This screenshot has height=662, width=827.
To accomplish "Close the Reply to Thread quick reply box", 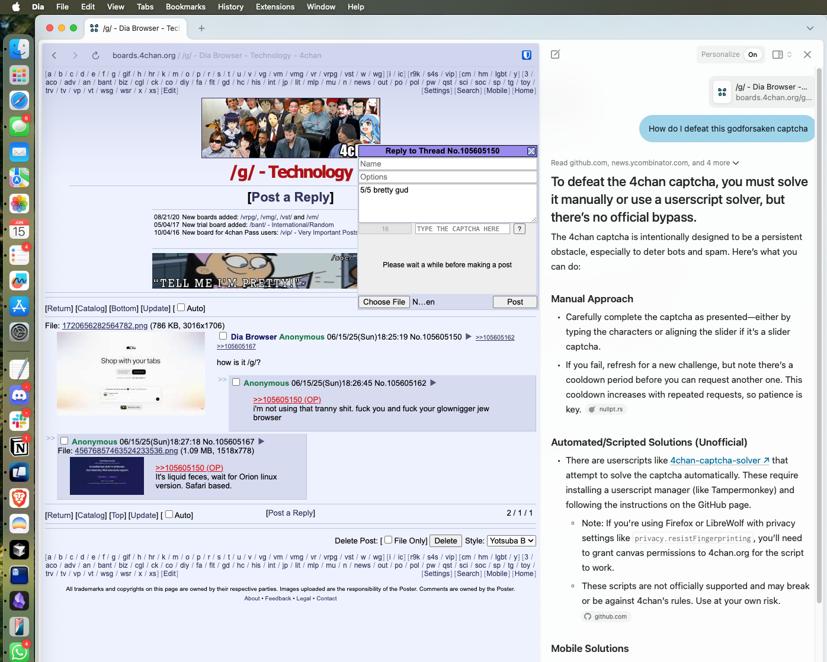I will pyautogui.click(x=531, y=151).
